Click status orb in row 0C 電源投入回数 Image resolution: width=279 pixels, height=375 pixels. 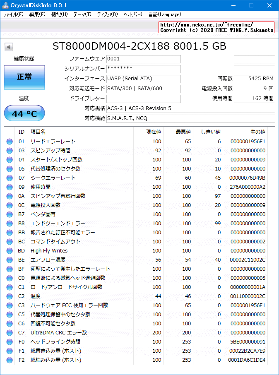coord(10,205)
